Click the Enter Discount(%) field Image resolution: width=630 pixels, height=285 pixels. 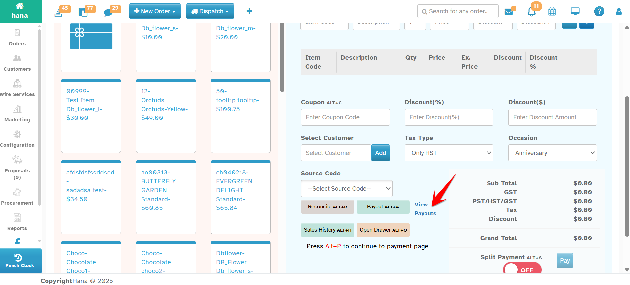pyautogui.click(x=449, y=117)
